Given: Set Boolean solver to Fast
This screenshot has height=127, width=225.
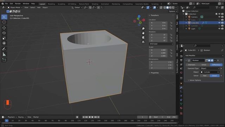Looking at the screenshot, I should coord(205,76).
